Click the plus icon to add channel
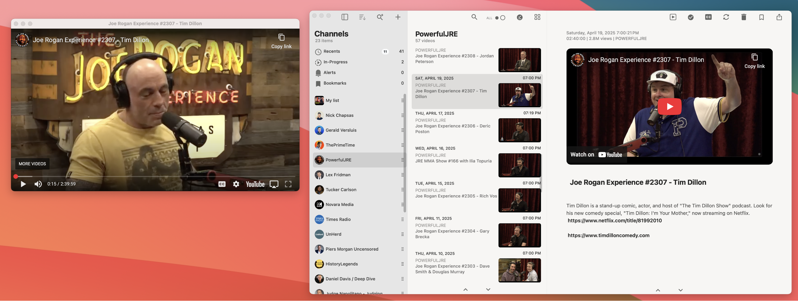Screen dimensions: 798x301 (x=398, y=17)
